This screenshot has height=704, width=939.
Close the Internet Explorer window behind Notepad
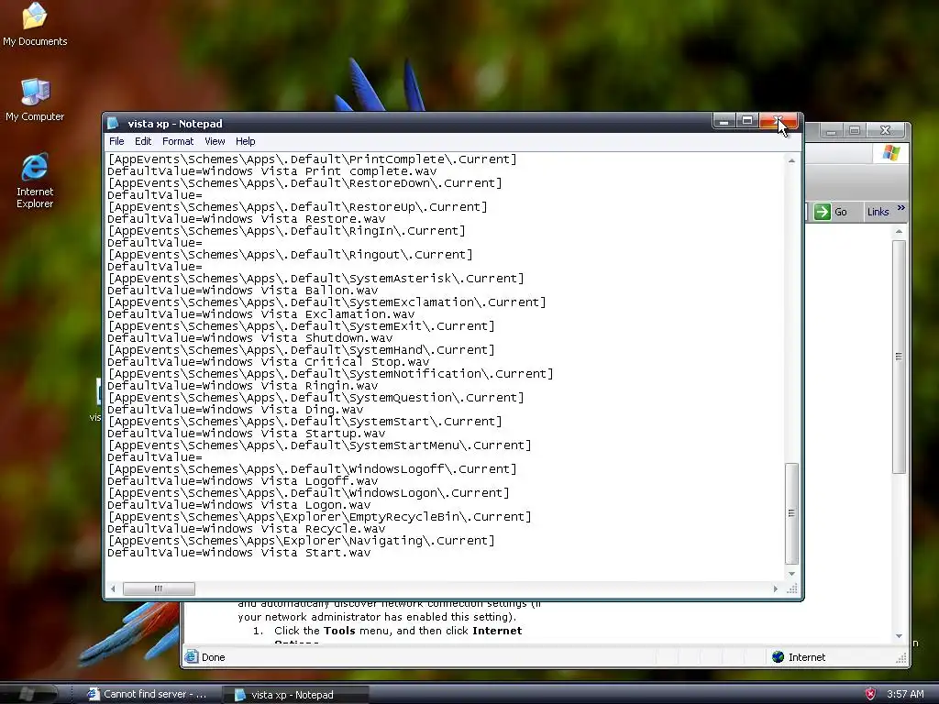885,130
